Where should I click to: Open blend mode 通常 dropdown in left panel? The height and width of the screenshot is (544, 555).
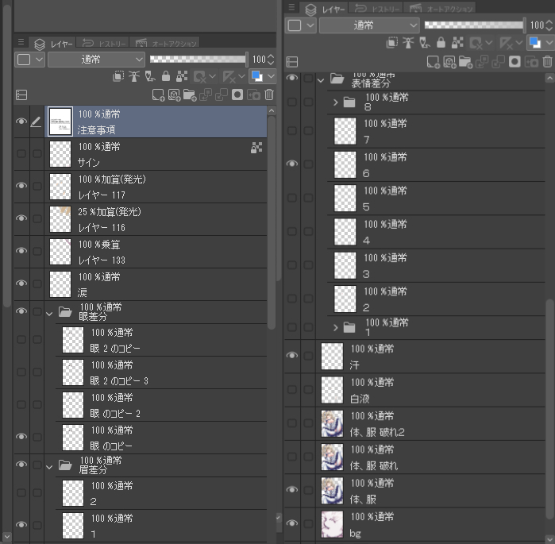pyautogui.click(x=97, y=59)
